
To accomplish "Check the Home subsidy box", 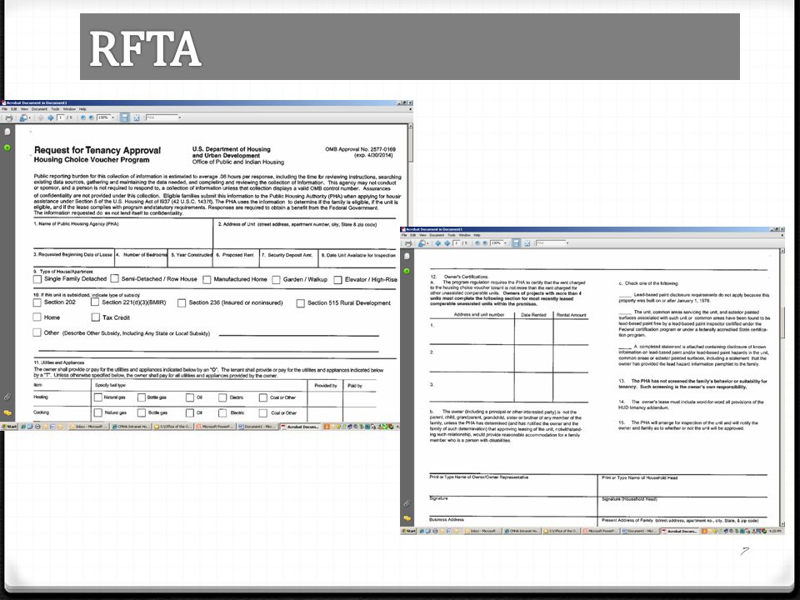I will [37, 317].
